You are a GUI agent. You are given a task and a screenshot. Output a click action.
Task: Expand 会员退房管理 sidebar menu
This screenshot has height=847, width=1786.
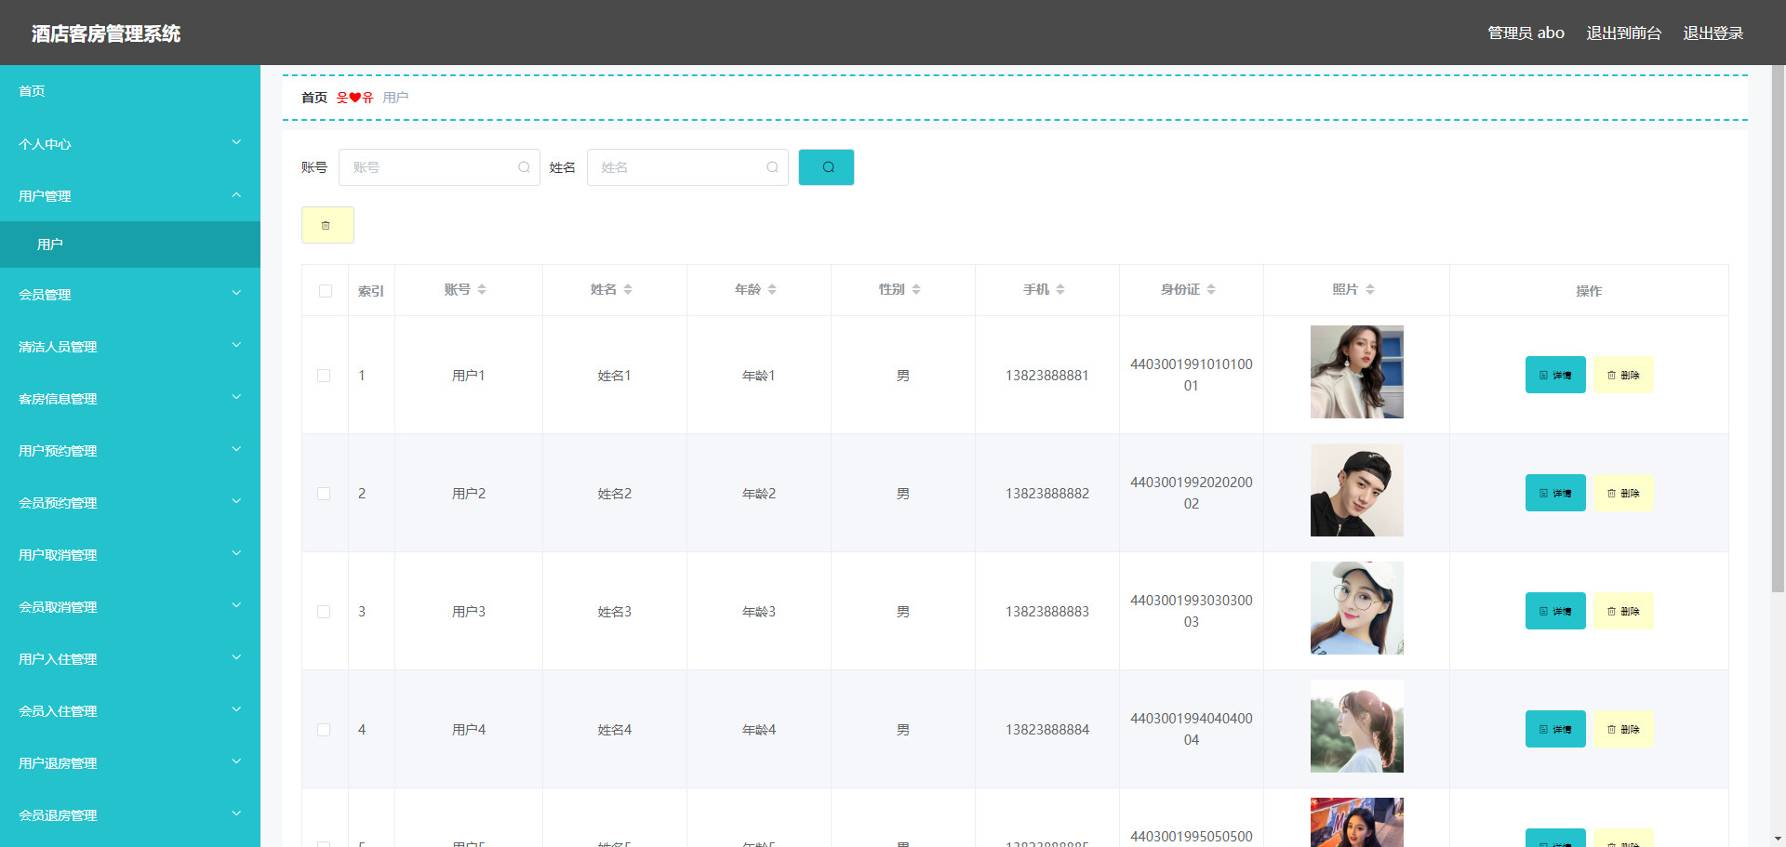[130, 815]
